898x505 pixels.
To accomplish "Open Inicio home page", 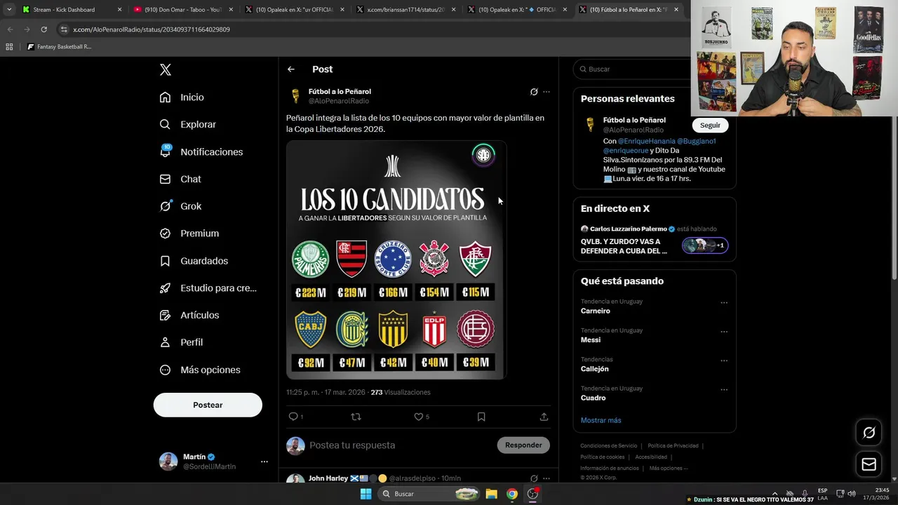I will tap(182, 97).
